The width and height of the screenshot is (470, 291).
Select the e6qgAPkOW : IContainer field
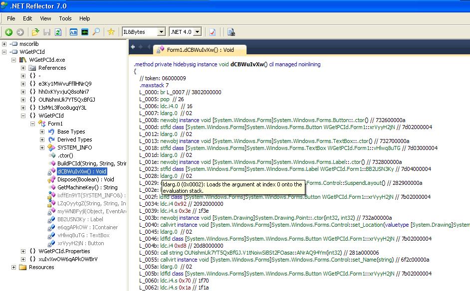pyautogui.click(x=87, y=227)
